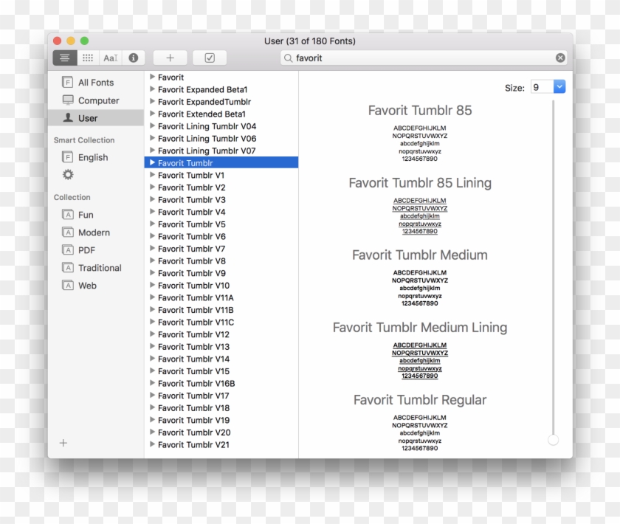Switch to the grid view of fonts
Screen dimensions: 620x524
(x=87, y=58)
